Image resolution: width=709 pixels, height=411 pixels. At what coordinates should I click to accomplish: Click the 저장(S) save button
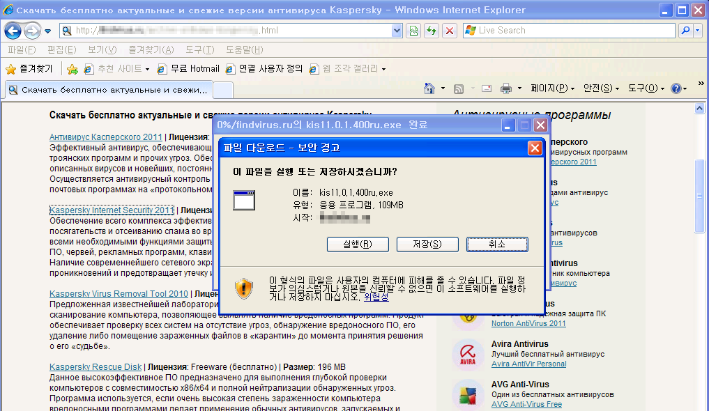tap(427, 245)
